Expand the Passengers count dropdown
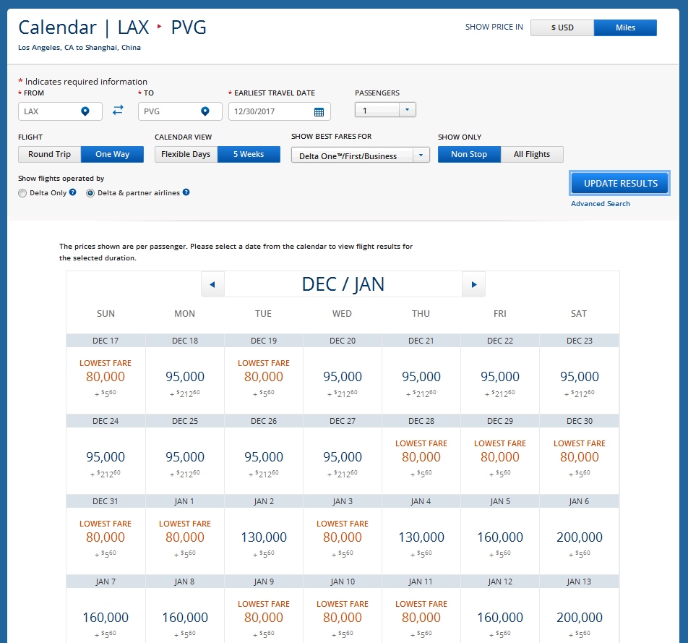688x643 pixels. (406, 110)
